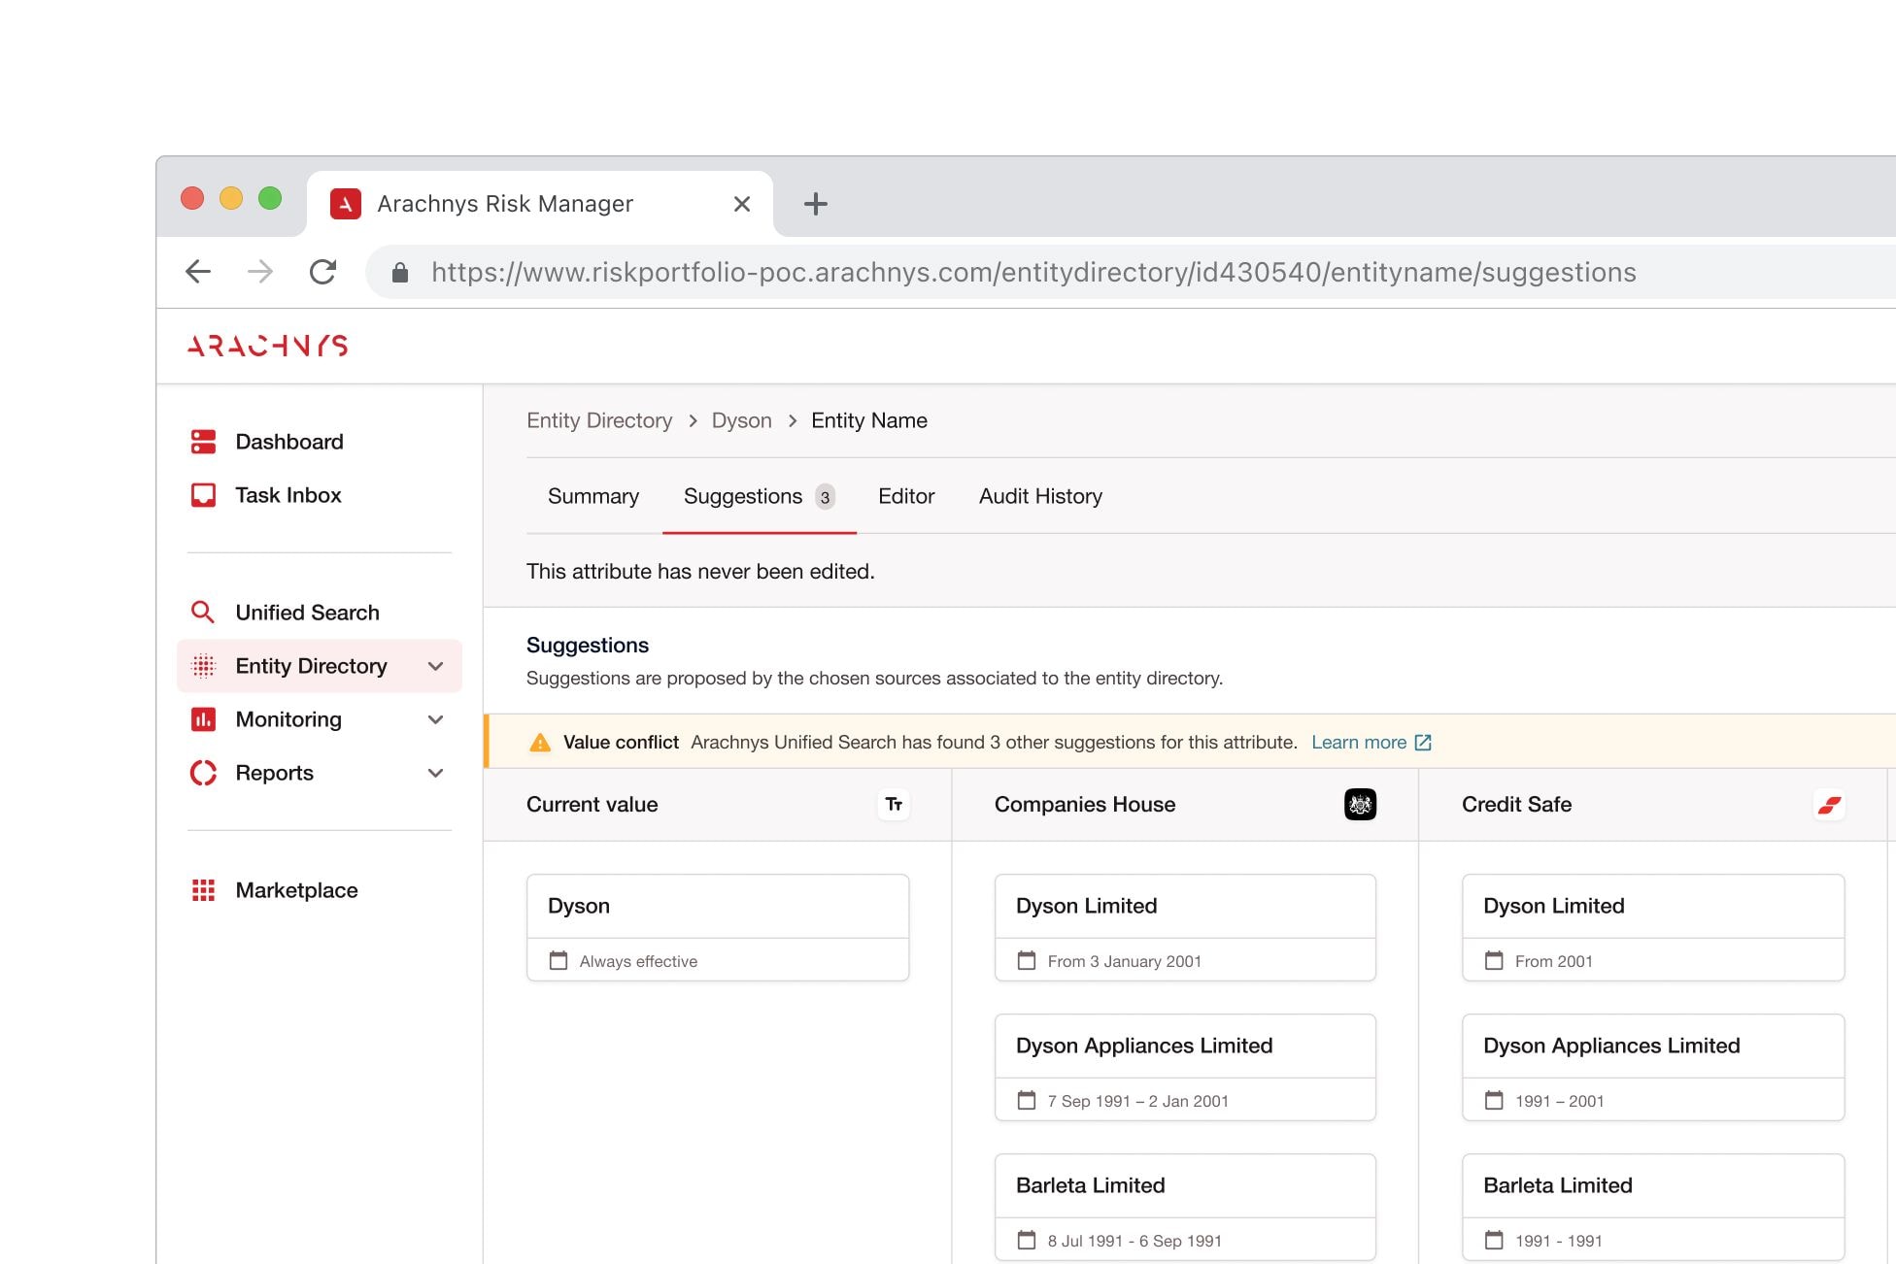The width and height of the screenshot is (1896, 1264).
Task: Expand the Reports menu chevron
Action: pos(436,773)
